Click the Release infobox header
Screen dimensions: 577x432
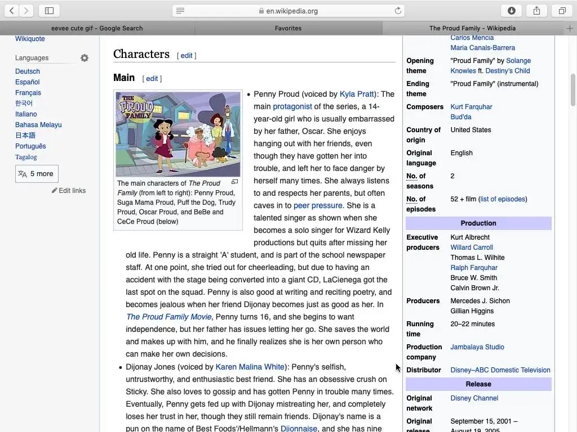tap(478, 384)
